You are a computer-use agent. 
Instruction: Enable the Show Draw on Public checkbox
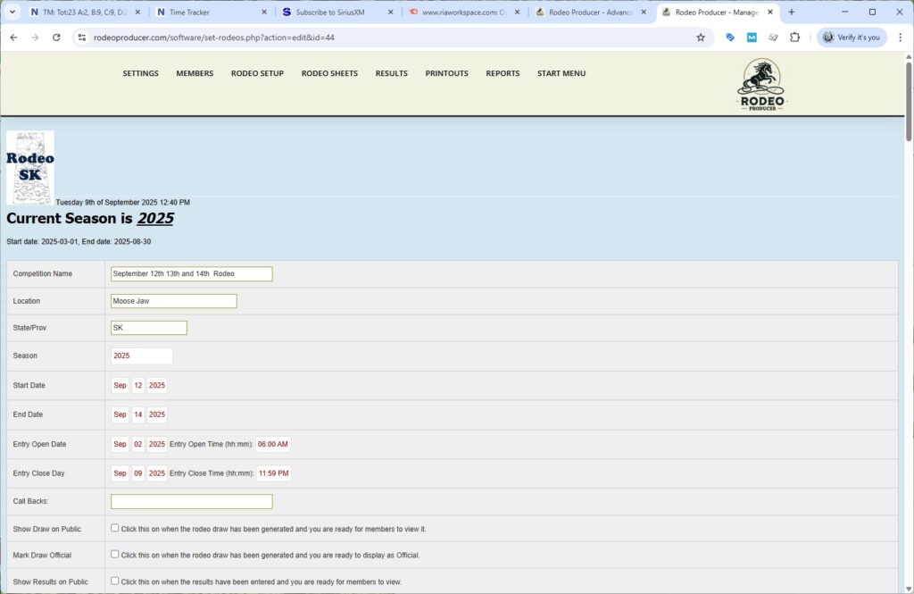114,528
